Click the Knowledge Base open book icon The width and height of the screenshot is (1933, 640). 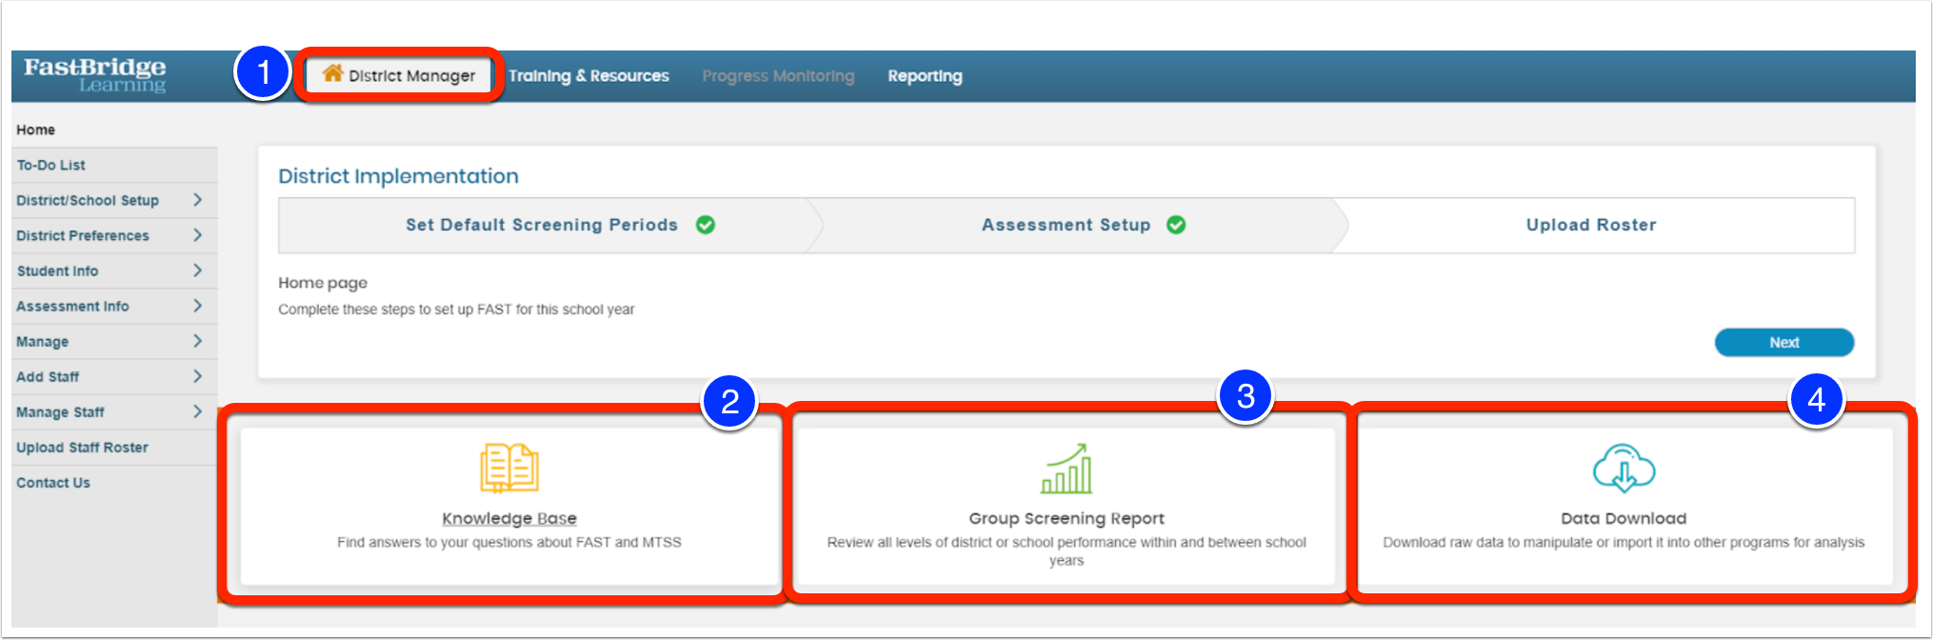509,468
